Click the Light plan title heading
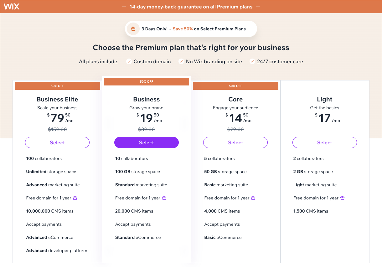Image resolution: width=382 pixels, height=268 pixels. [324, 99]
